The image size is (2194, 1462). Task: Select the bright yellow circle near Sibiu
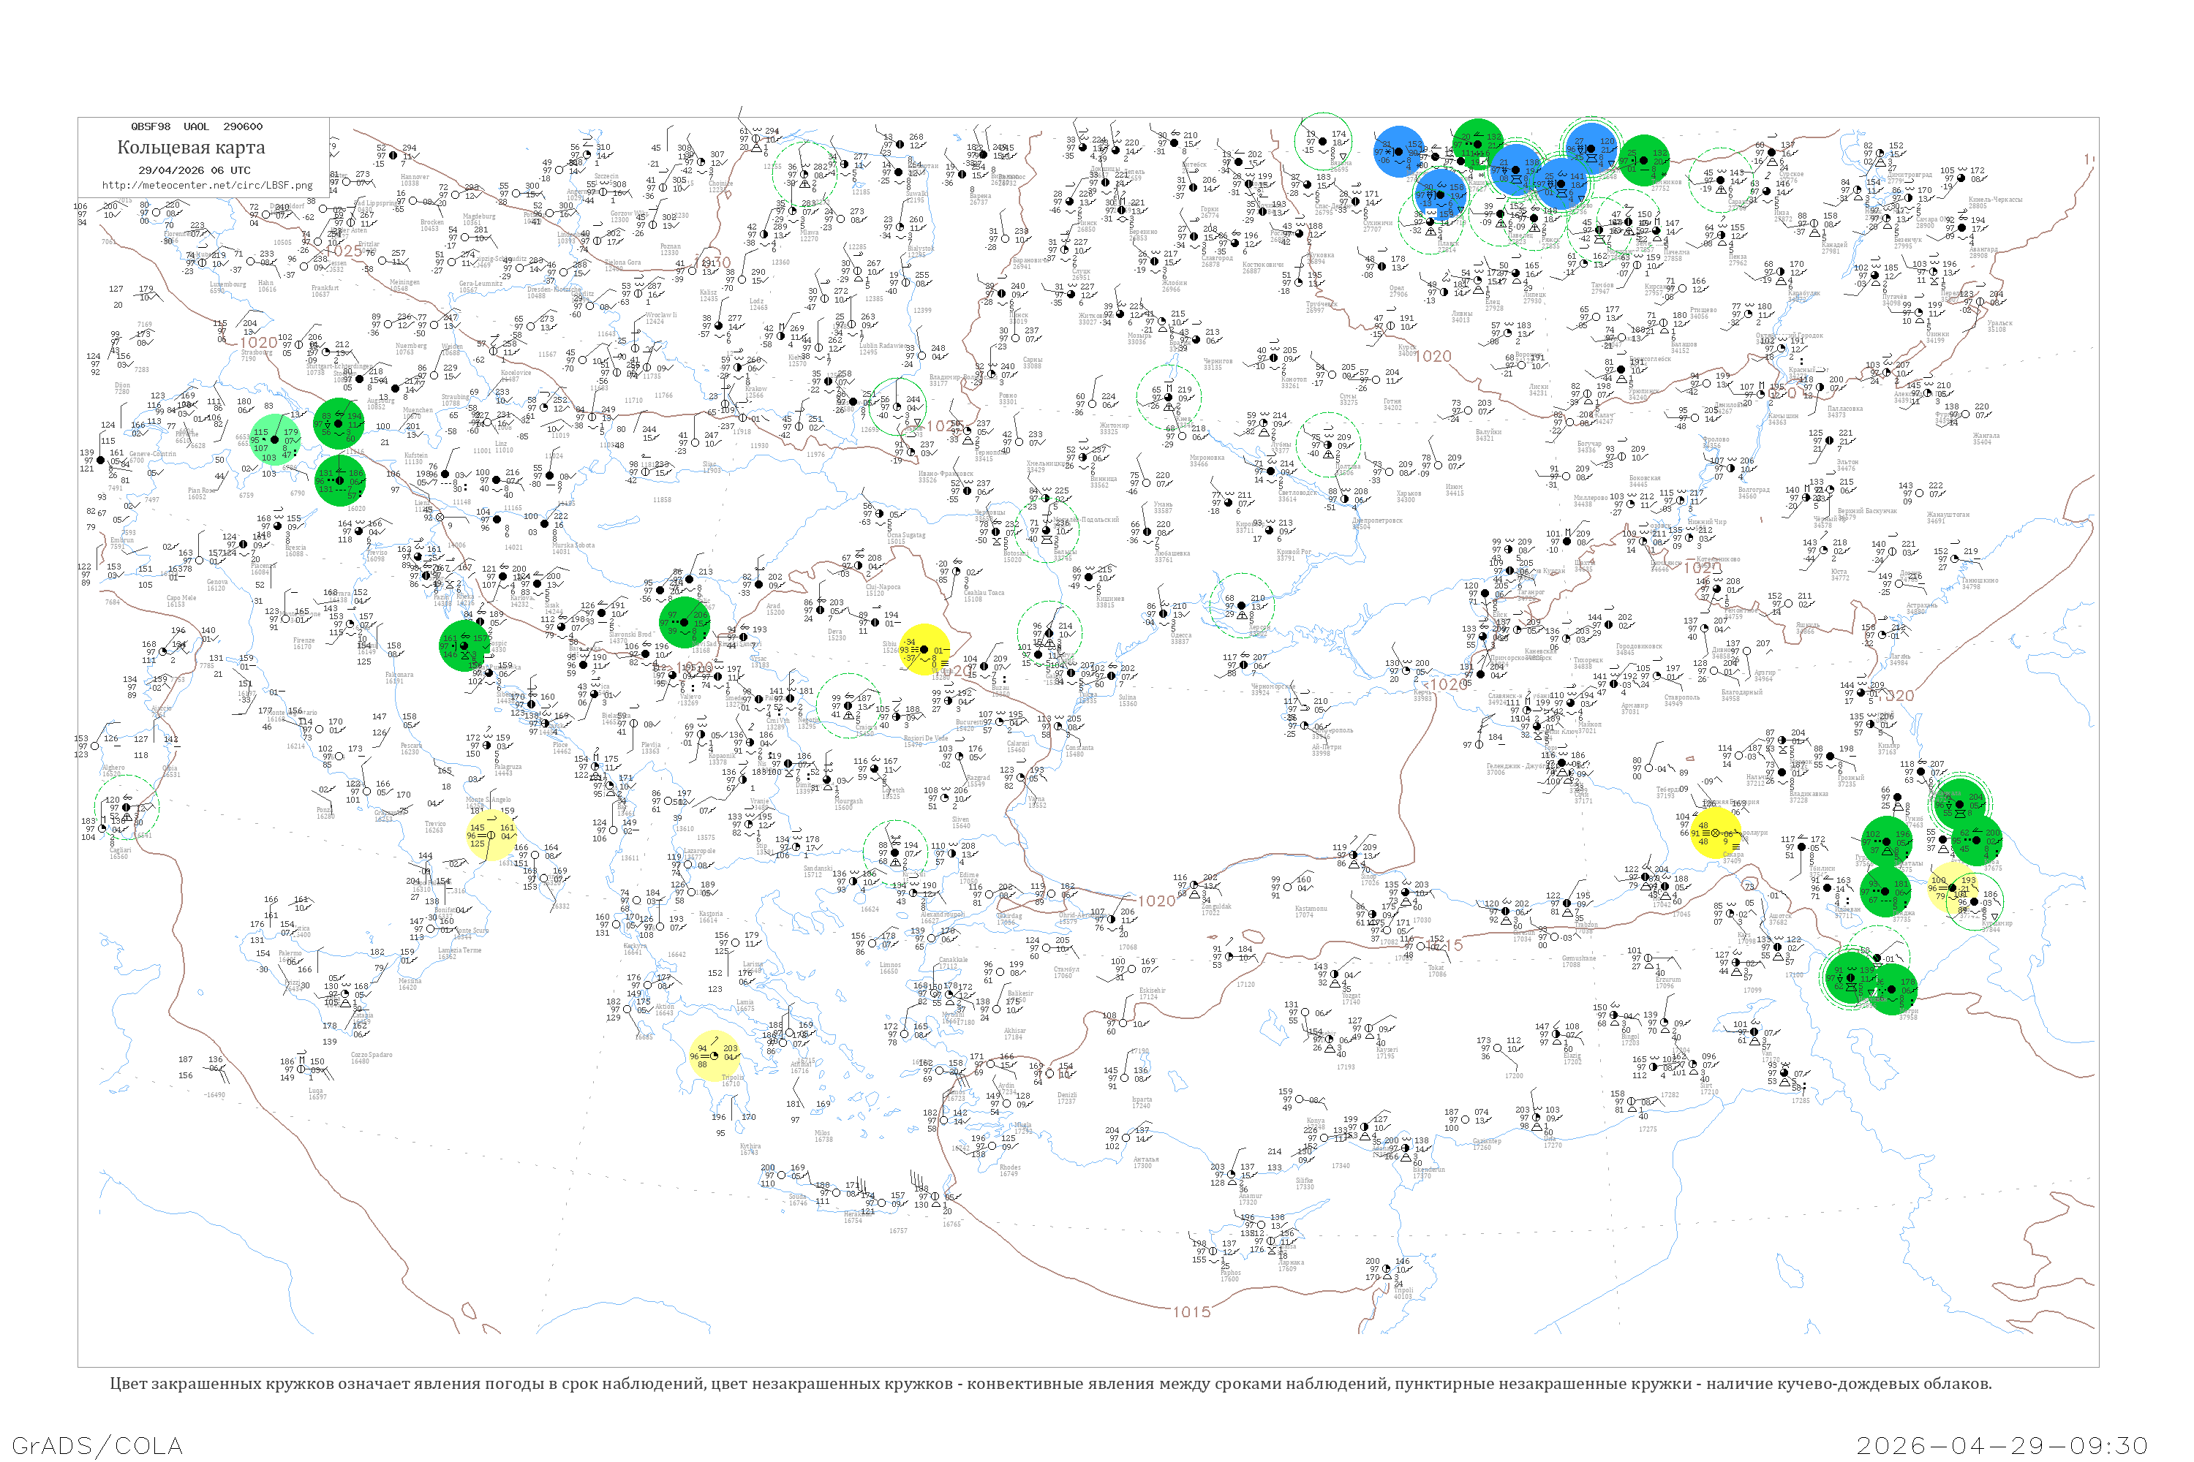pyautogui.click(x=924, y=650)
